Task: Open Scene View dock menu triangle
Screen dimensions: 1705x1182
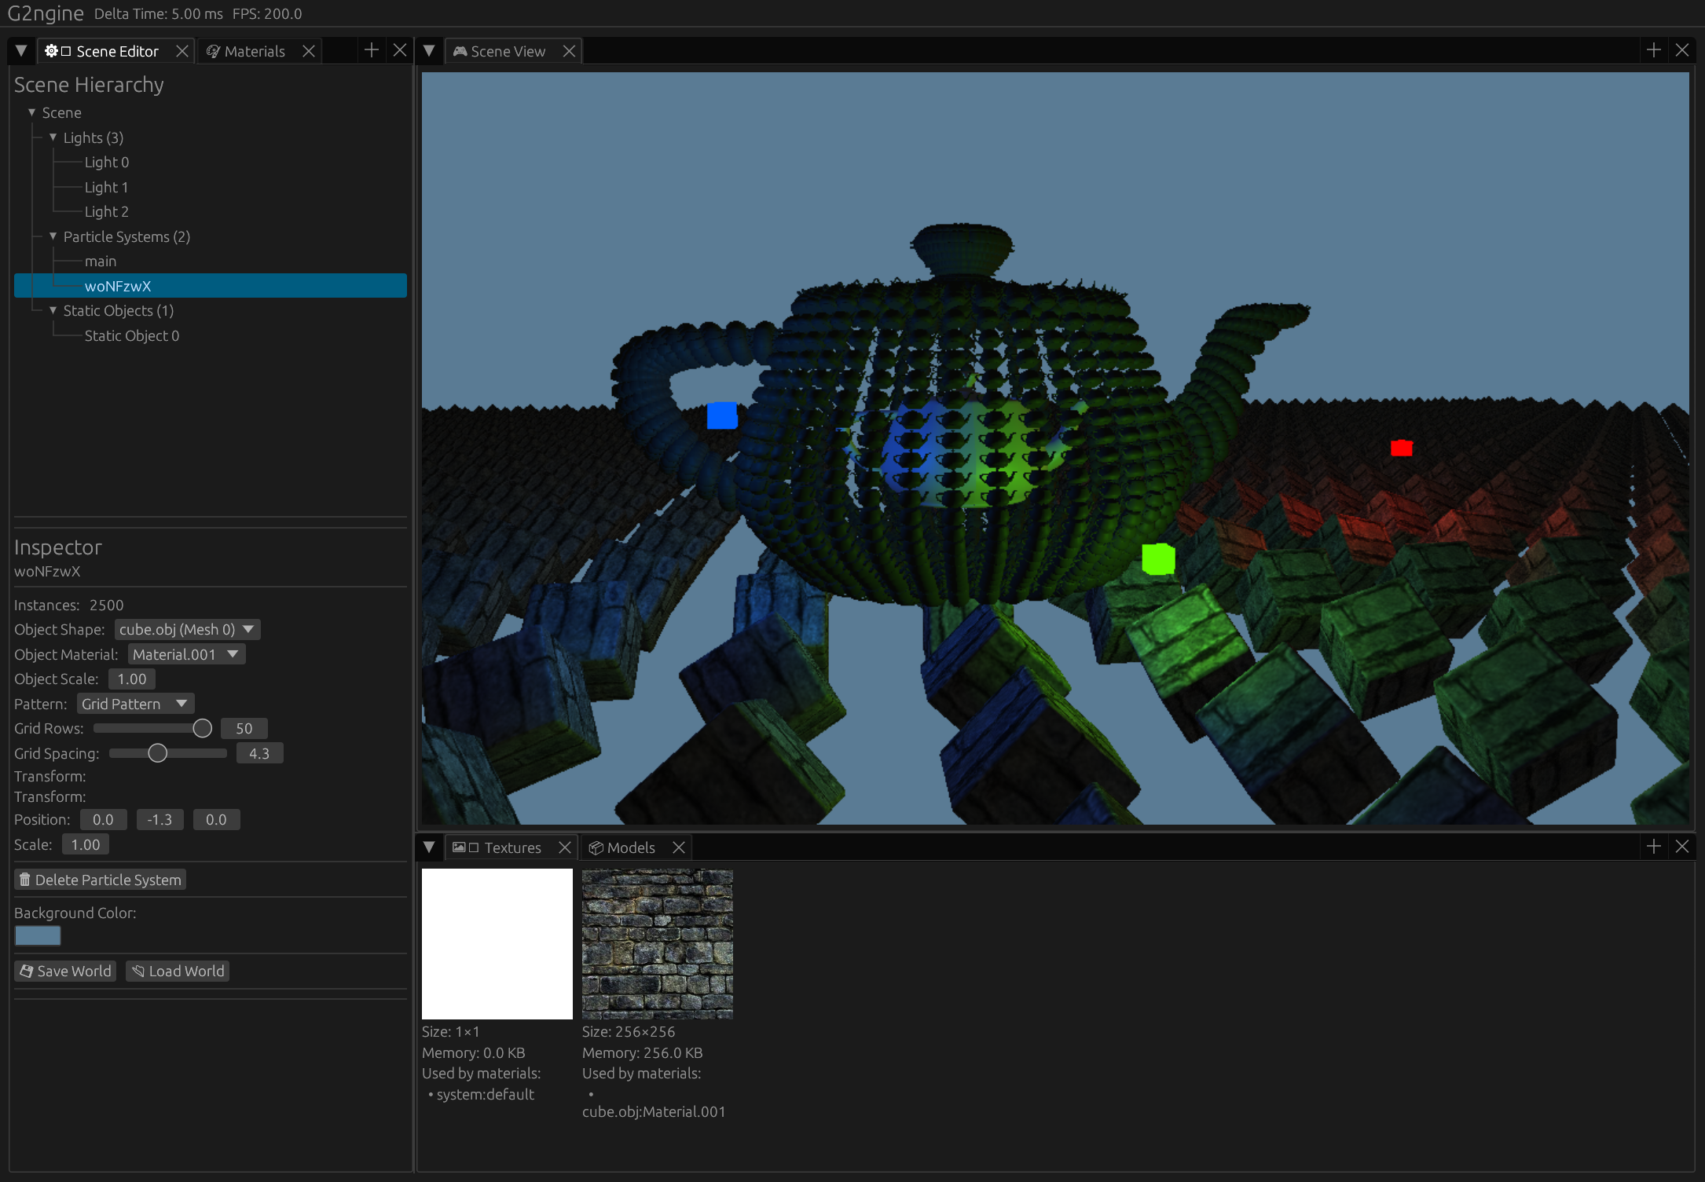Action: (x=429, y=51)
